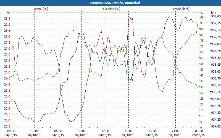Click the blue pressure peak near 20:00
The image size is (221, 138).
coord(169,17)
